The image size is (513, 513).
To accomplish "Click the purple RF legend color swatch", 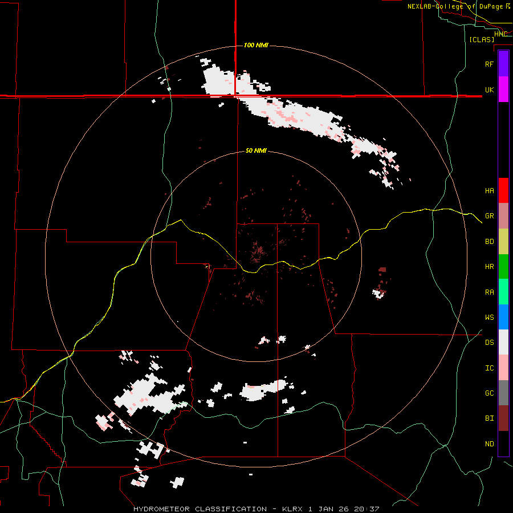I will (x=503, y=64).
